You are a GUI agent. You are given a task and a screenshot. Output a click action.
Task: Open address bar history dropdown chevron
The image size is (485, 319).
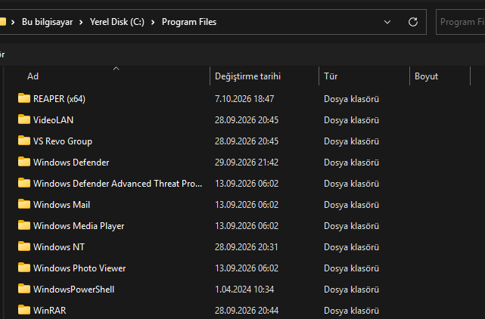coord(387,22)
